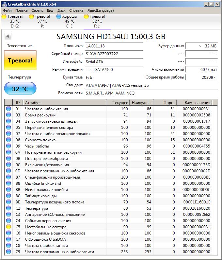The image size is (222, 260).
Task: Open the Диск menu
Action: click(61, 10)
